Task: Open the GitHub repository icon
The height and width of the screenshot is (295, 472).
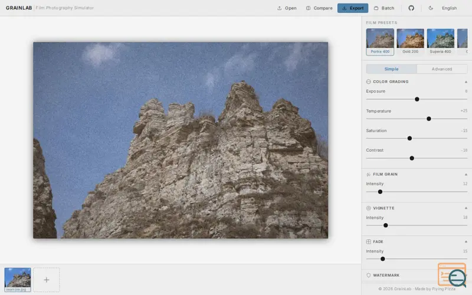Action: point(411,8)
